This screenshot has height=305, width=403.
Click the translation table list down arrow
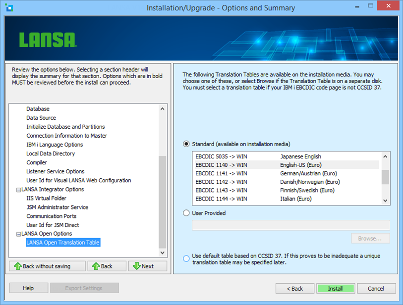[385, 201]
